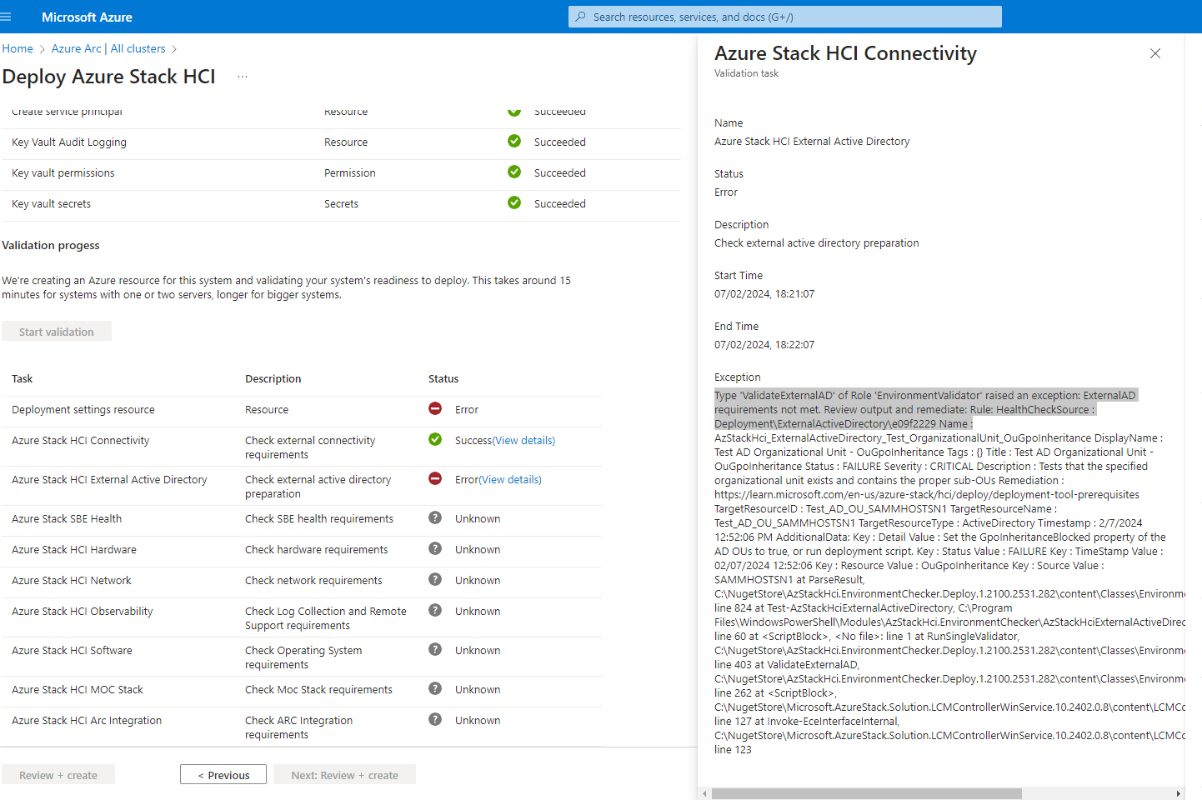
Task: View details for External Active Directory error
Action: (510, 479)
